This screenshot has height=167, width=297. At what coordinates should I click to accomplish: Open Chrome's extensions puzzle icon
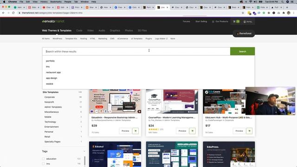[284, 13]
